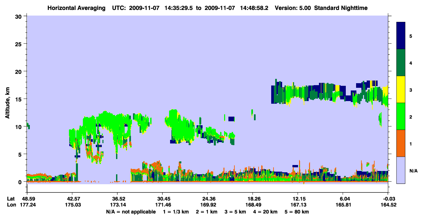431x221 pixels.
Task: Click the 'Lon' axis row label
Action: coord(11,205)
